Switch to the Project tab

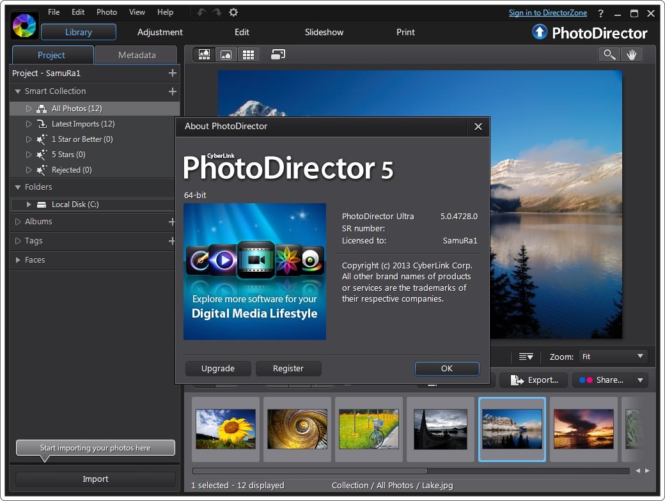pyautogui.click(x=52, y=55)
